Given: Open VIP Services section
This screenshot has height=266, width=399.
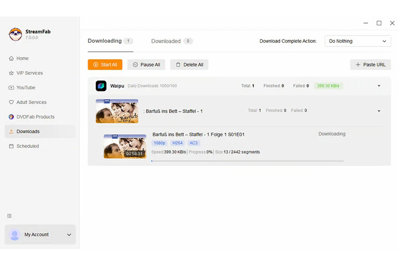Looking at the screenshot, I should (x=26, y=73).
